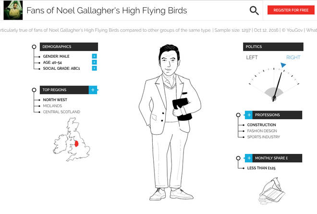Click the circle node beside Demographics
This screenshot has height=214, width=317.
pos(34,47)
